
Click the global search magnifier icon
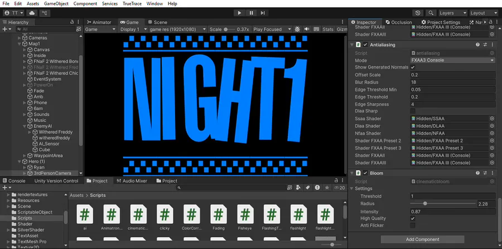431,13
